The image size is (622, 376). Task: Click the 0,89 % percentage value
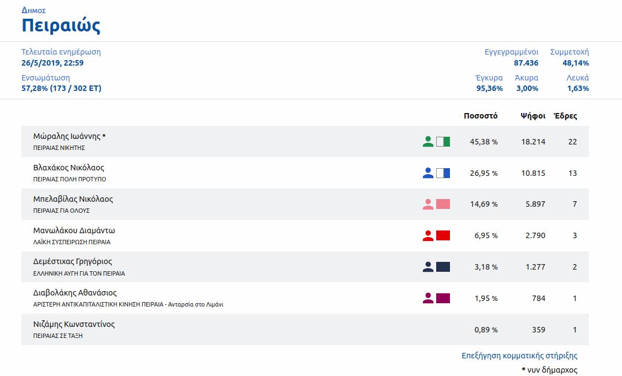pos(486,330)
